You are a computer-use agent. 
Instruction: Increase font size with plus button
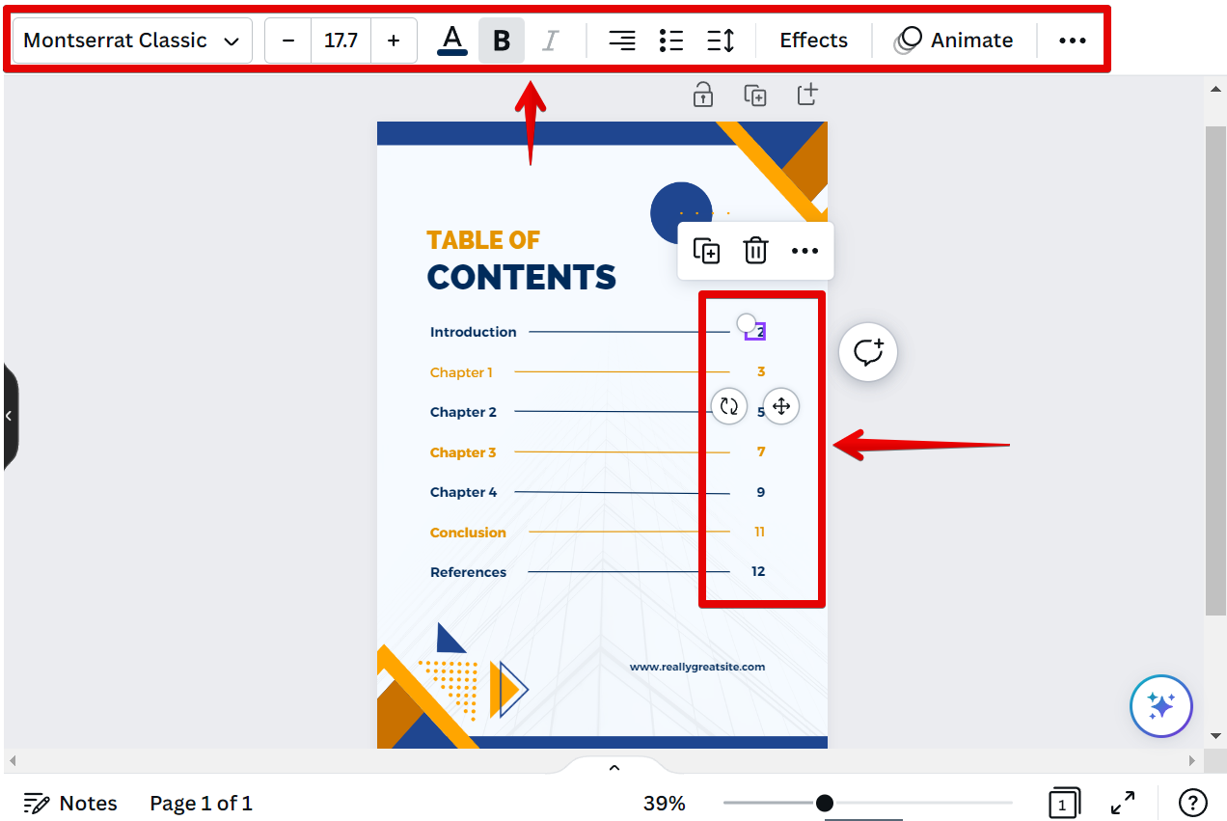pos(394,41)
